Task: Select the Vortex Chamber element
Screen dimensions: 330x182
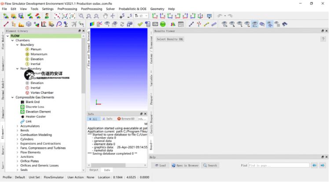Action: click(x=42, y=93)
